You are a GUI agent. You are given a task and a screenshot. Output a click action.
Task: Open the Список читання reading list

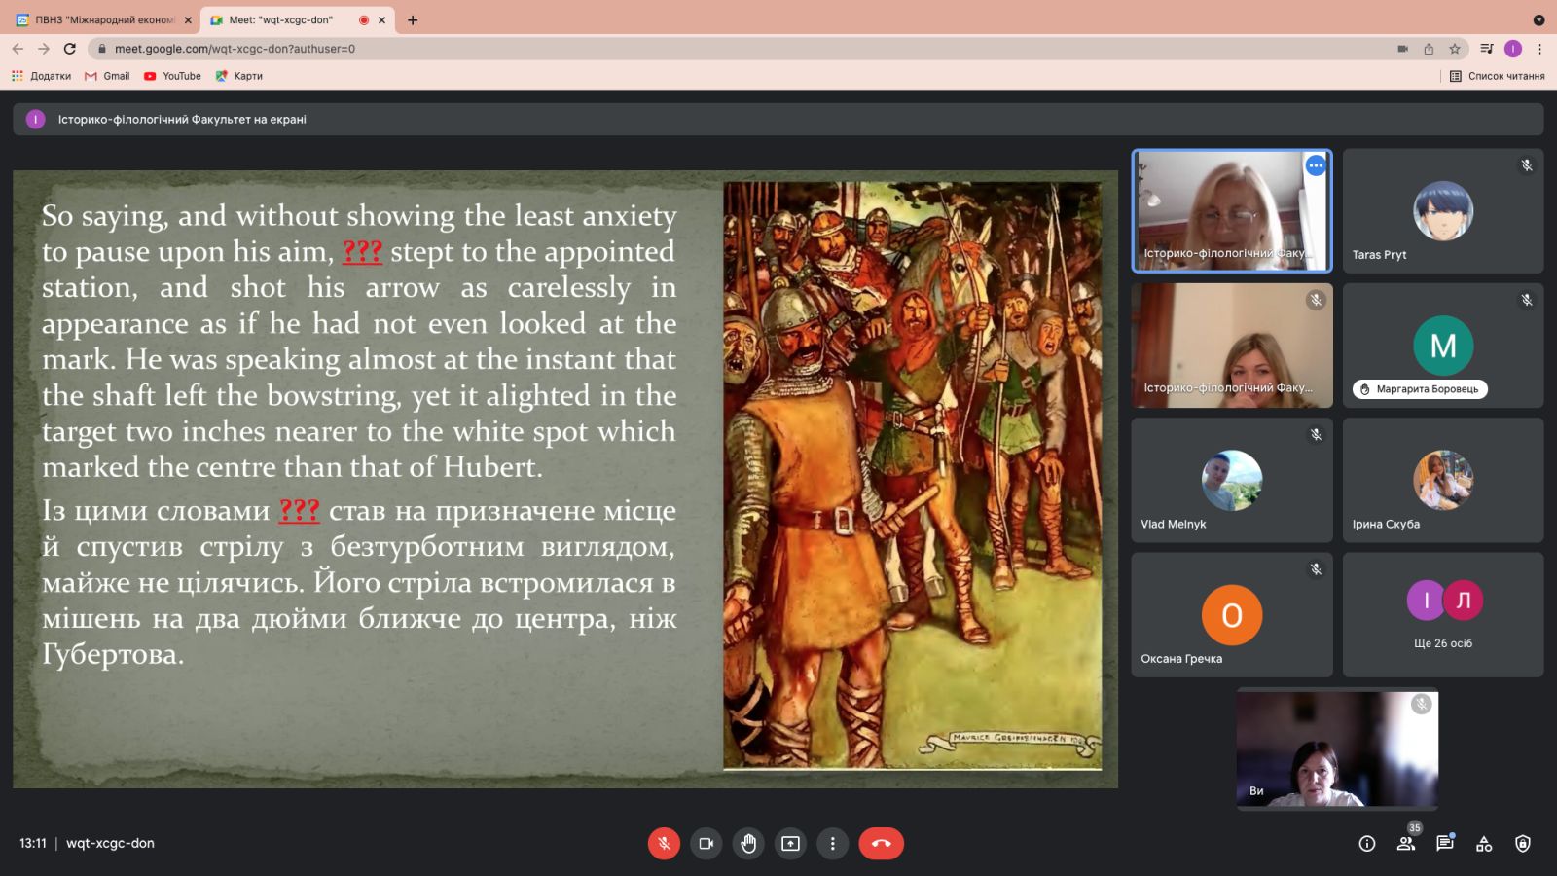click(x=1497, y=76)
